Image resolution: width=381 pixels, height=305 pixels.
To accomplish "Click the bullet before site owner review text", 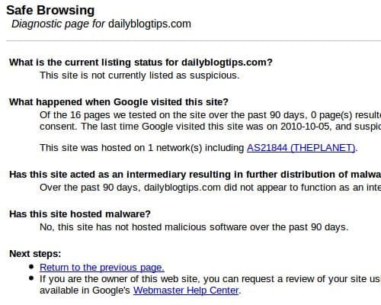I will click(x=31, y=278).
